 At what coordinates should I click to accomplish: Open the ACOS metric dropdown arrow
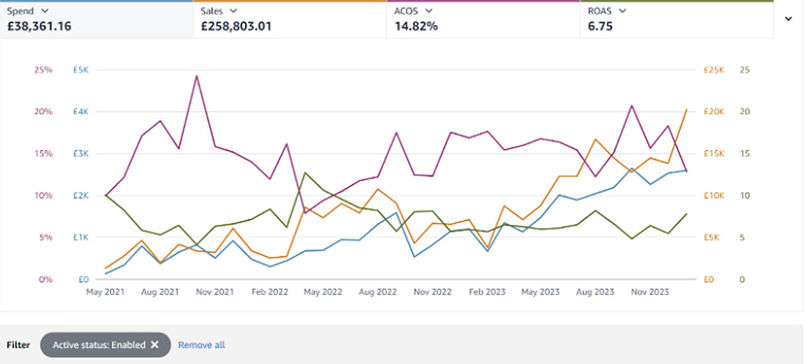(x=429, y=11)
